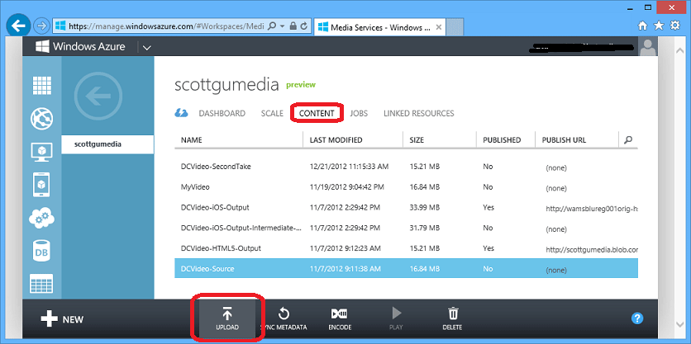The height and width of the screenshot is (344, 691).
Task: Switch to the Jobs tab
Action: point(359,114)
